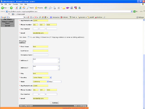The image size is (145, 109).
Task: Click the shipping Company Name input field
Action: [41, 55]
